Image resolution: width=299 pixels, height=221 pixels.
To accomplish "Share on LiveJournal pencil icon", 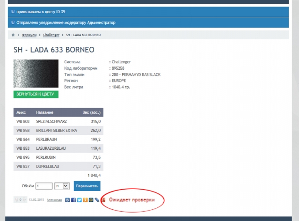I will (x=97, y=200).
